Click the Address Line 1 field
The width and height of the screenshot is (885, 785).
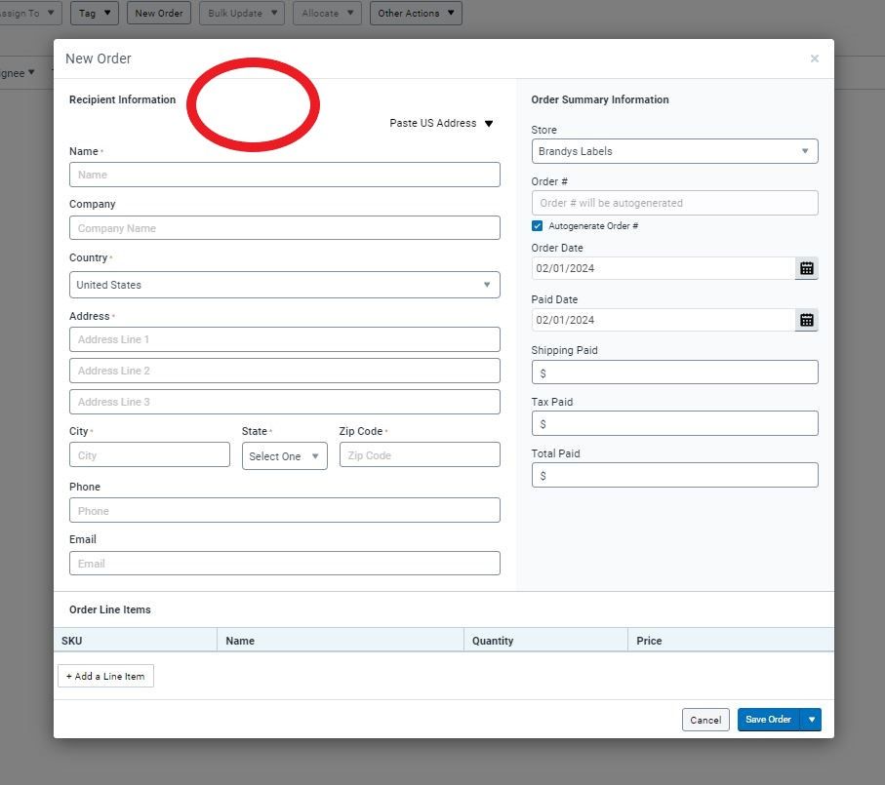tap(284, 339)
